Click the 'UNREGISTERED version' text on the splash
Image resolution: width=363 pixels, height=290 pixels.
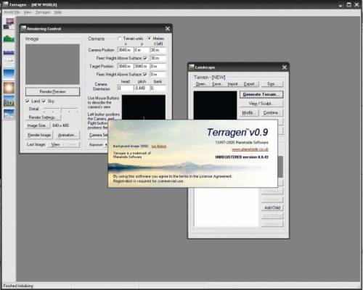point(242,157)
